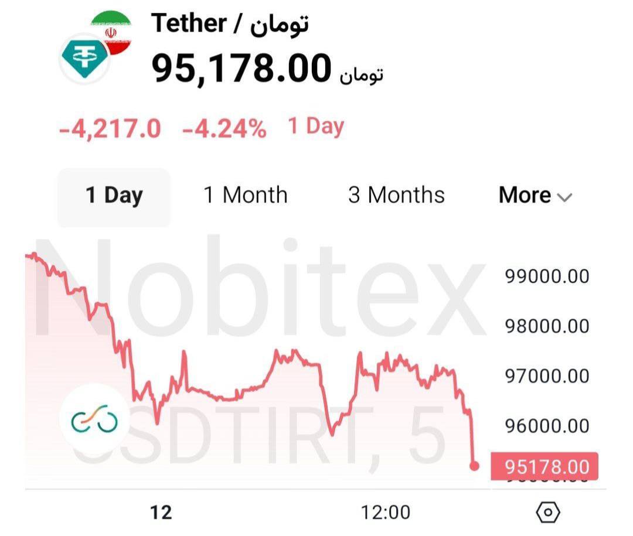The width and height of the screenshot is (633, 536).
Task: Click the red 1 Day period label
Action: tap(316, 127)
